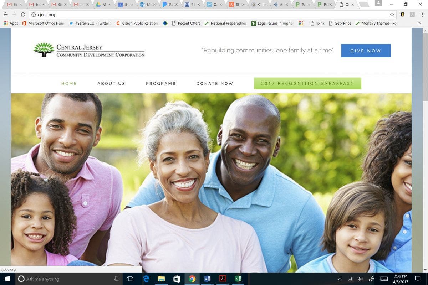
Task: Bookmark this page with the star icon
Action: click(x=392, y=15)
